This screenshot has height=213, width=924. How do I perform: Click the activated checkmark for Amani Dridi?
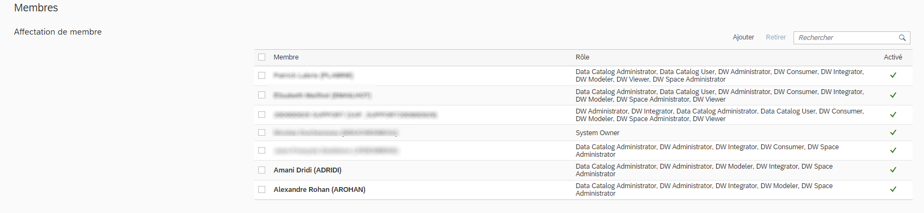[893, 170]
